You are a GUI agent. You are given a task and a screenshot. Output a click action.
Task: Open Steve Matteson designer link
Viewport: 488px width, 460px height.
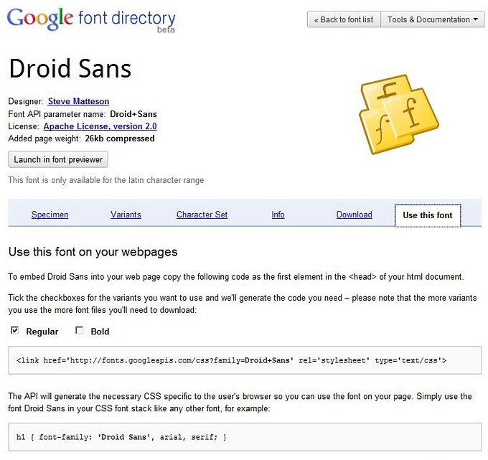tap(78, 101)
